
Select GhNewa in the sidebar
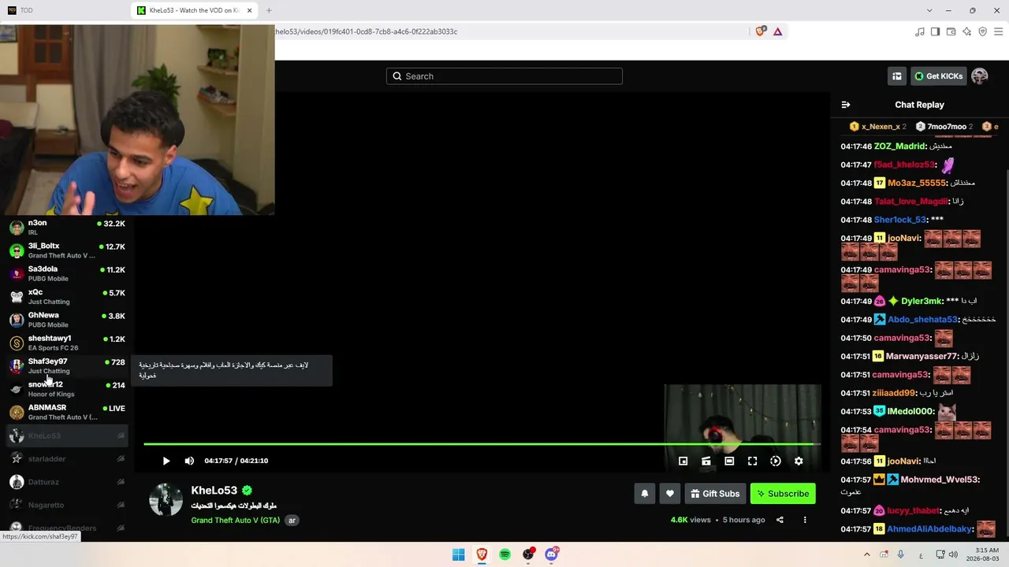coord(67,320)
